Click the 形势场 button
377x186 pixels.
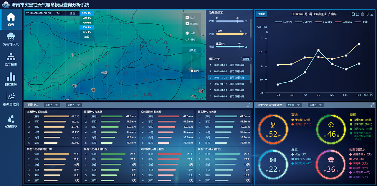click(x=246, y=59)
